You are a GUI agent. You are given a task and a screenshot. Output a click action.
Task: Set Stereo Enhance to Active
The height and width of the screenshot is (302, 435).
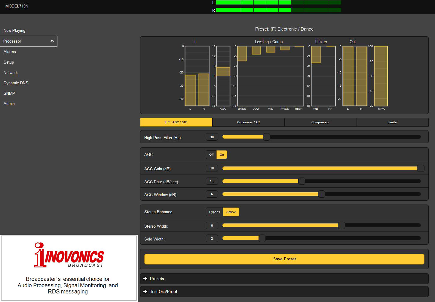[x=231, y=212]
